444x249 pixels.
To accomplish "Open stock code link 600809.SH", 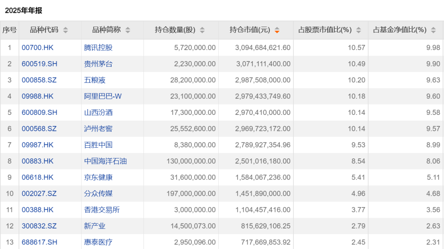I will click(x=39, y=112).
